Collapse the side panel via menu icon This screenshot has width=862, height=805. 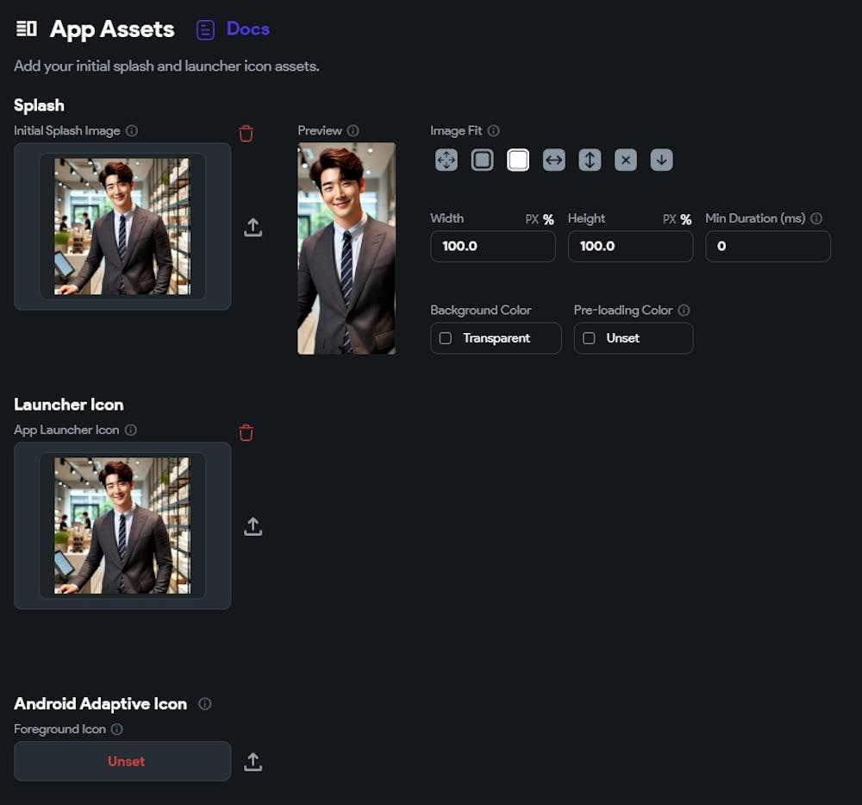(x=27, y=28)
